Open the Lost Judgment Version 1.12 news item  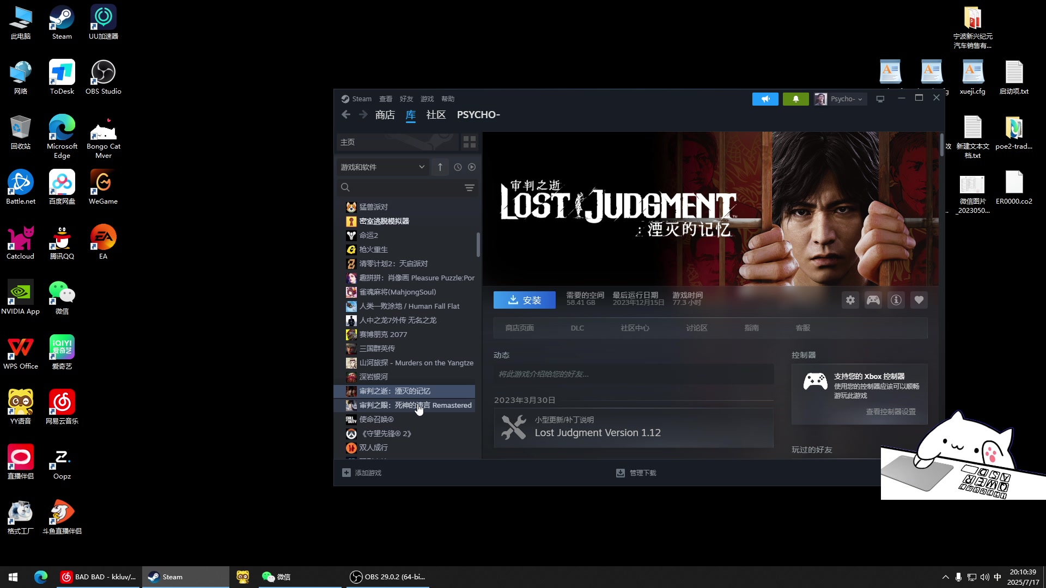pyautogui.click(x=634, y=428)
